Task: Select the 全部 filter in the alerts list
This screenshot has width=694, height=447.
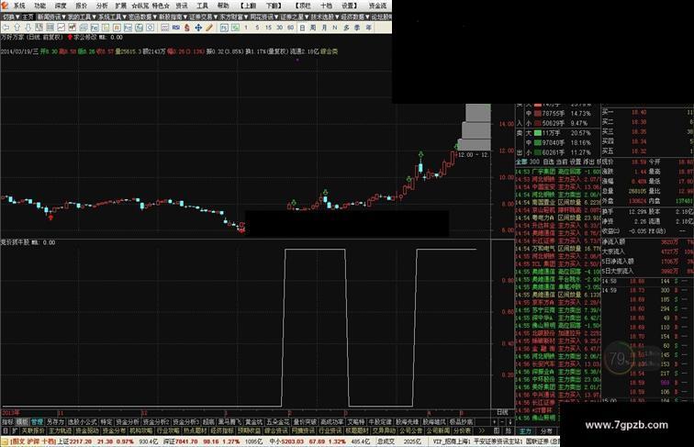Action: [x=520, y=162]
